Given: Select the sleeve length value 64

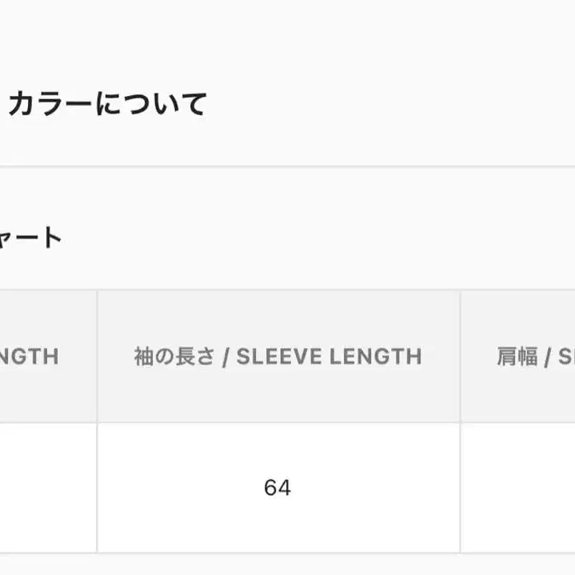Looking at the screenshot, I should pos(278,488).
